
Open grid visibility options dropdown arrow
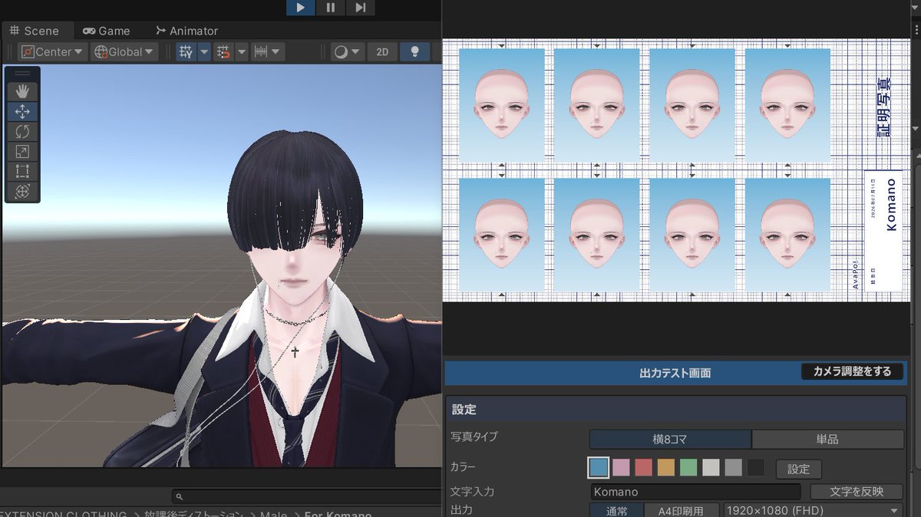click(x=204, y=51)
